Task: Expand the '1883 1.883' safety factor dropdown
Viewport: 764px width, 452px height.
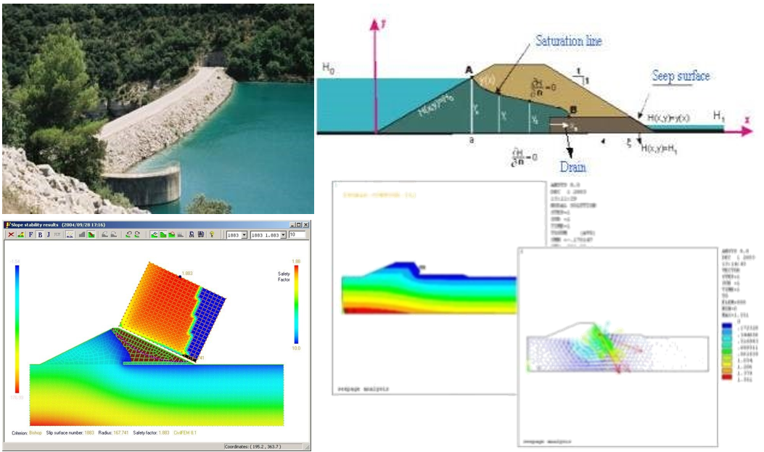Action: [x=284, y=235]
